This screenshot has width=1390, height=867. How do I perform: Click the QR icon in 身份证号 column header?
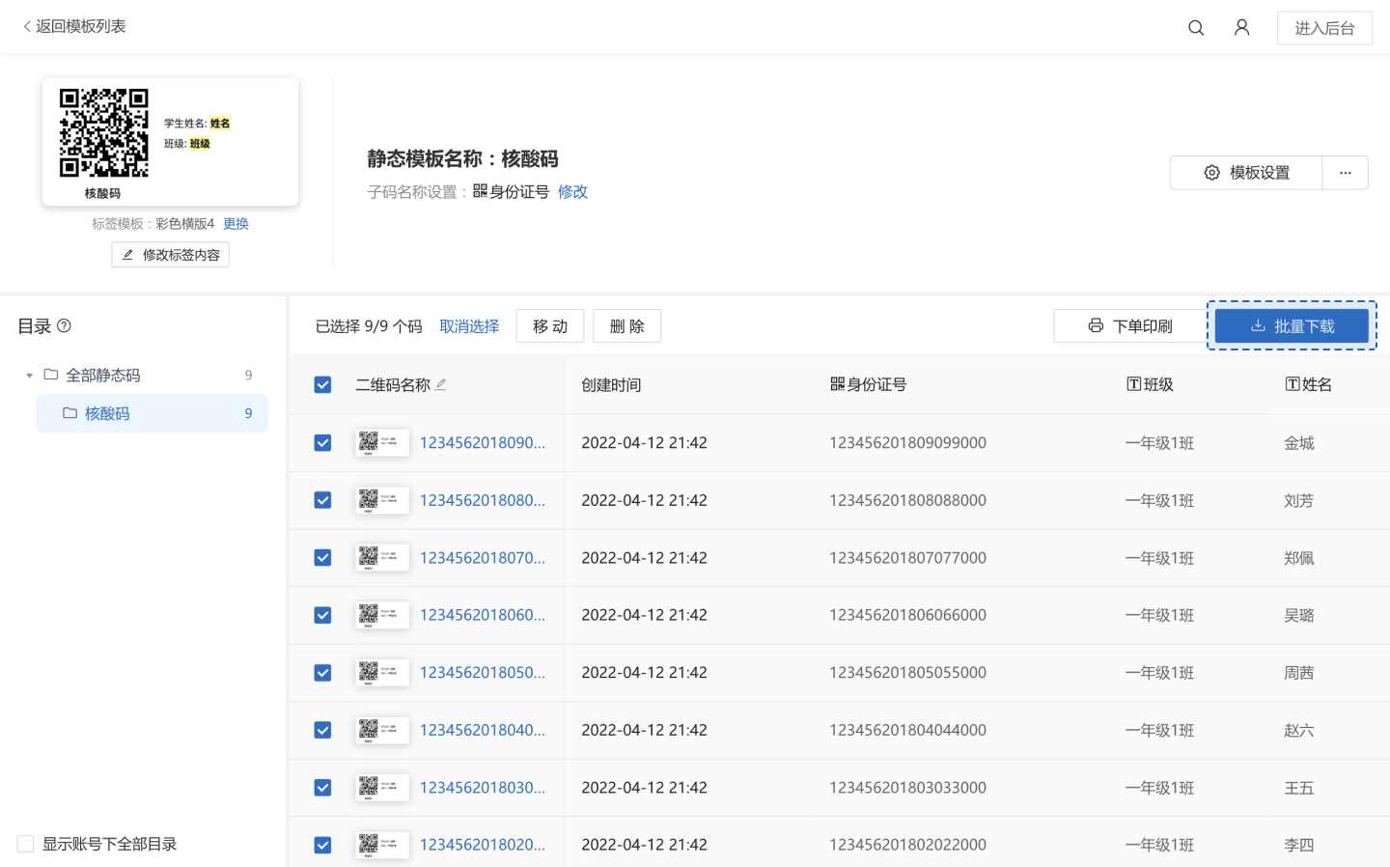[837, 384]
